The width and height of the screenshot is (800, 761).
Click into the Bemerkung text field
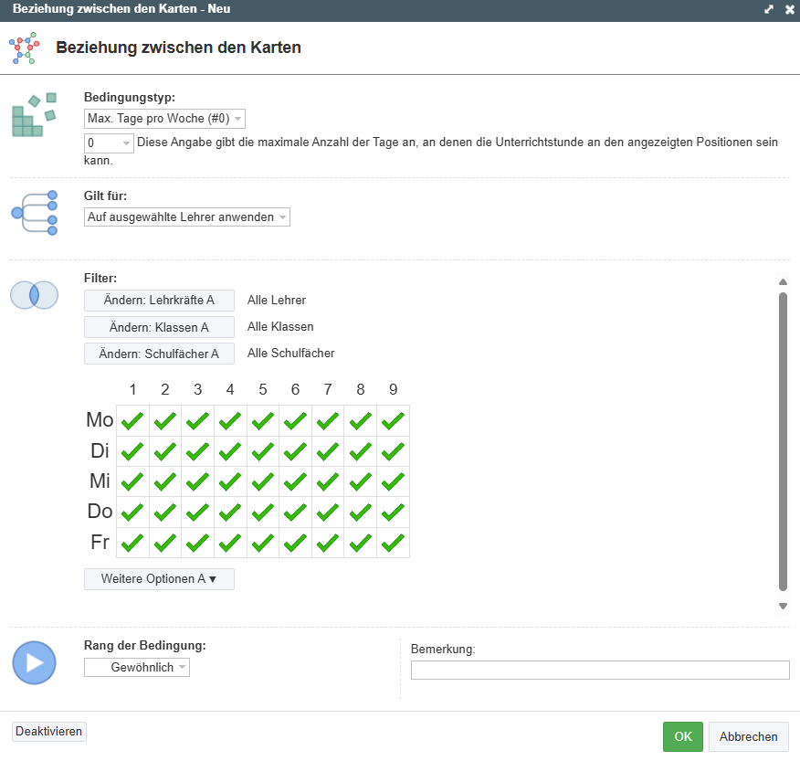tap(600, 671)
